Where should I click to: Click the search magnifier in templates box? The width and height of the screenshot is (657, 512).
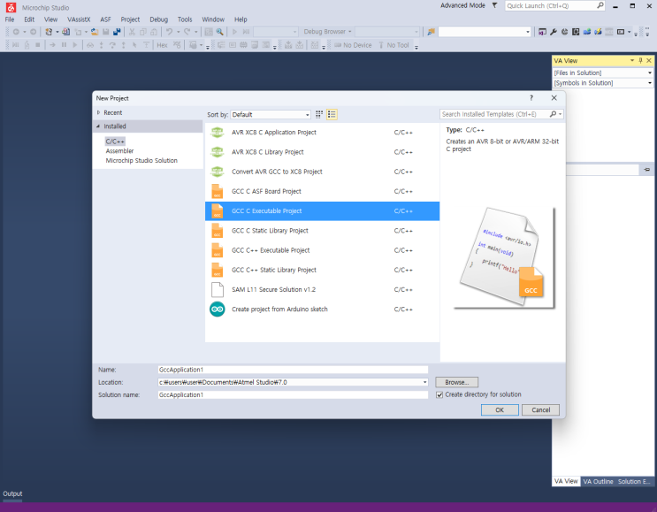[553, 114]
